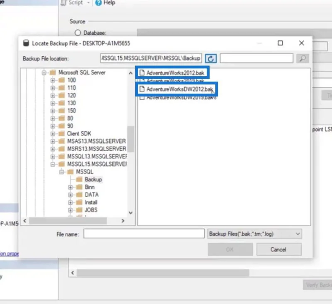Image resolution: width=332 pixels, height=304 pixels.
Task: Collapse the MSSQL subfolder node
Action: click(x=61, y=172)
